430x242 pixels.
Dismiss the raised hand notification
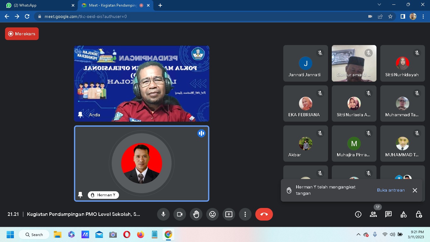(415, 190)
